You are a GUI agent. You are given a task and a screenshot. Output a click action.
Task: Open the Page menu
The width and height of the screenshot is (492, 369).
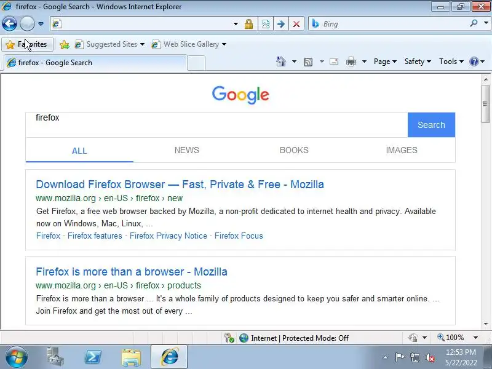pos(385,61)
